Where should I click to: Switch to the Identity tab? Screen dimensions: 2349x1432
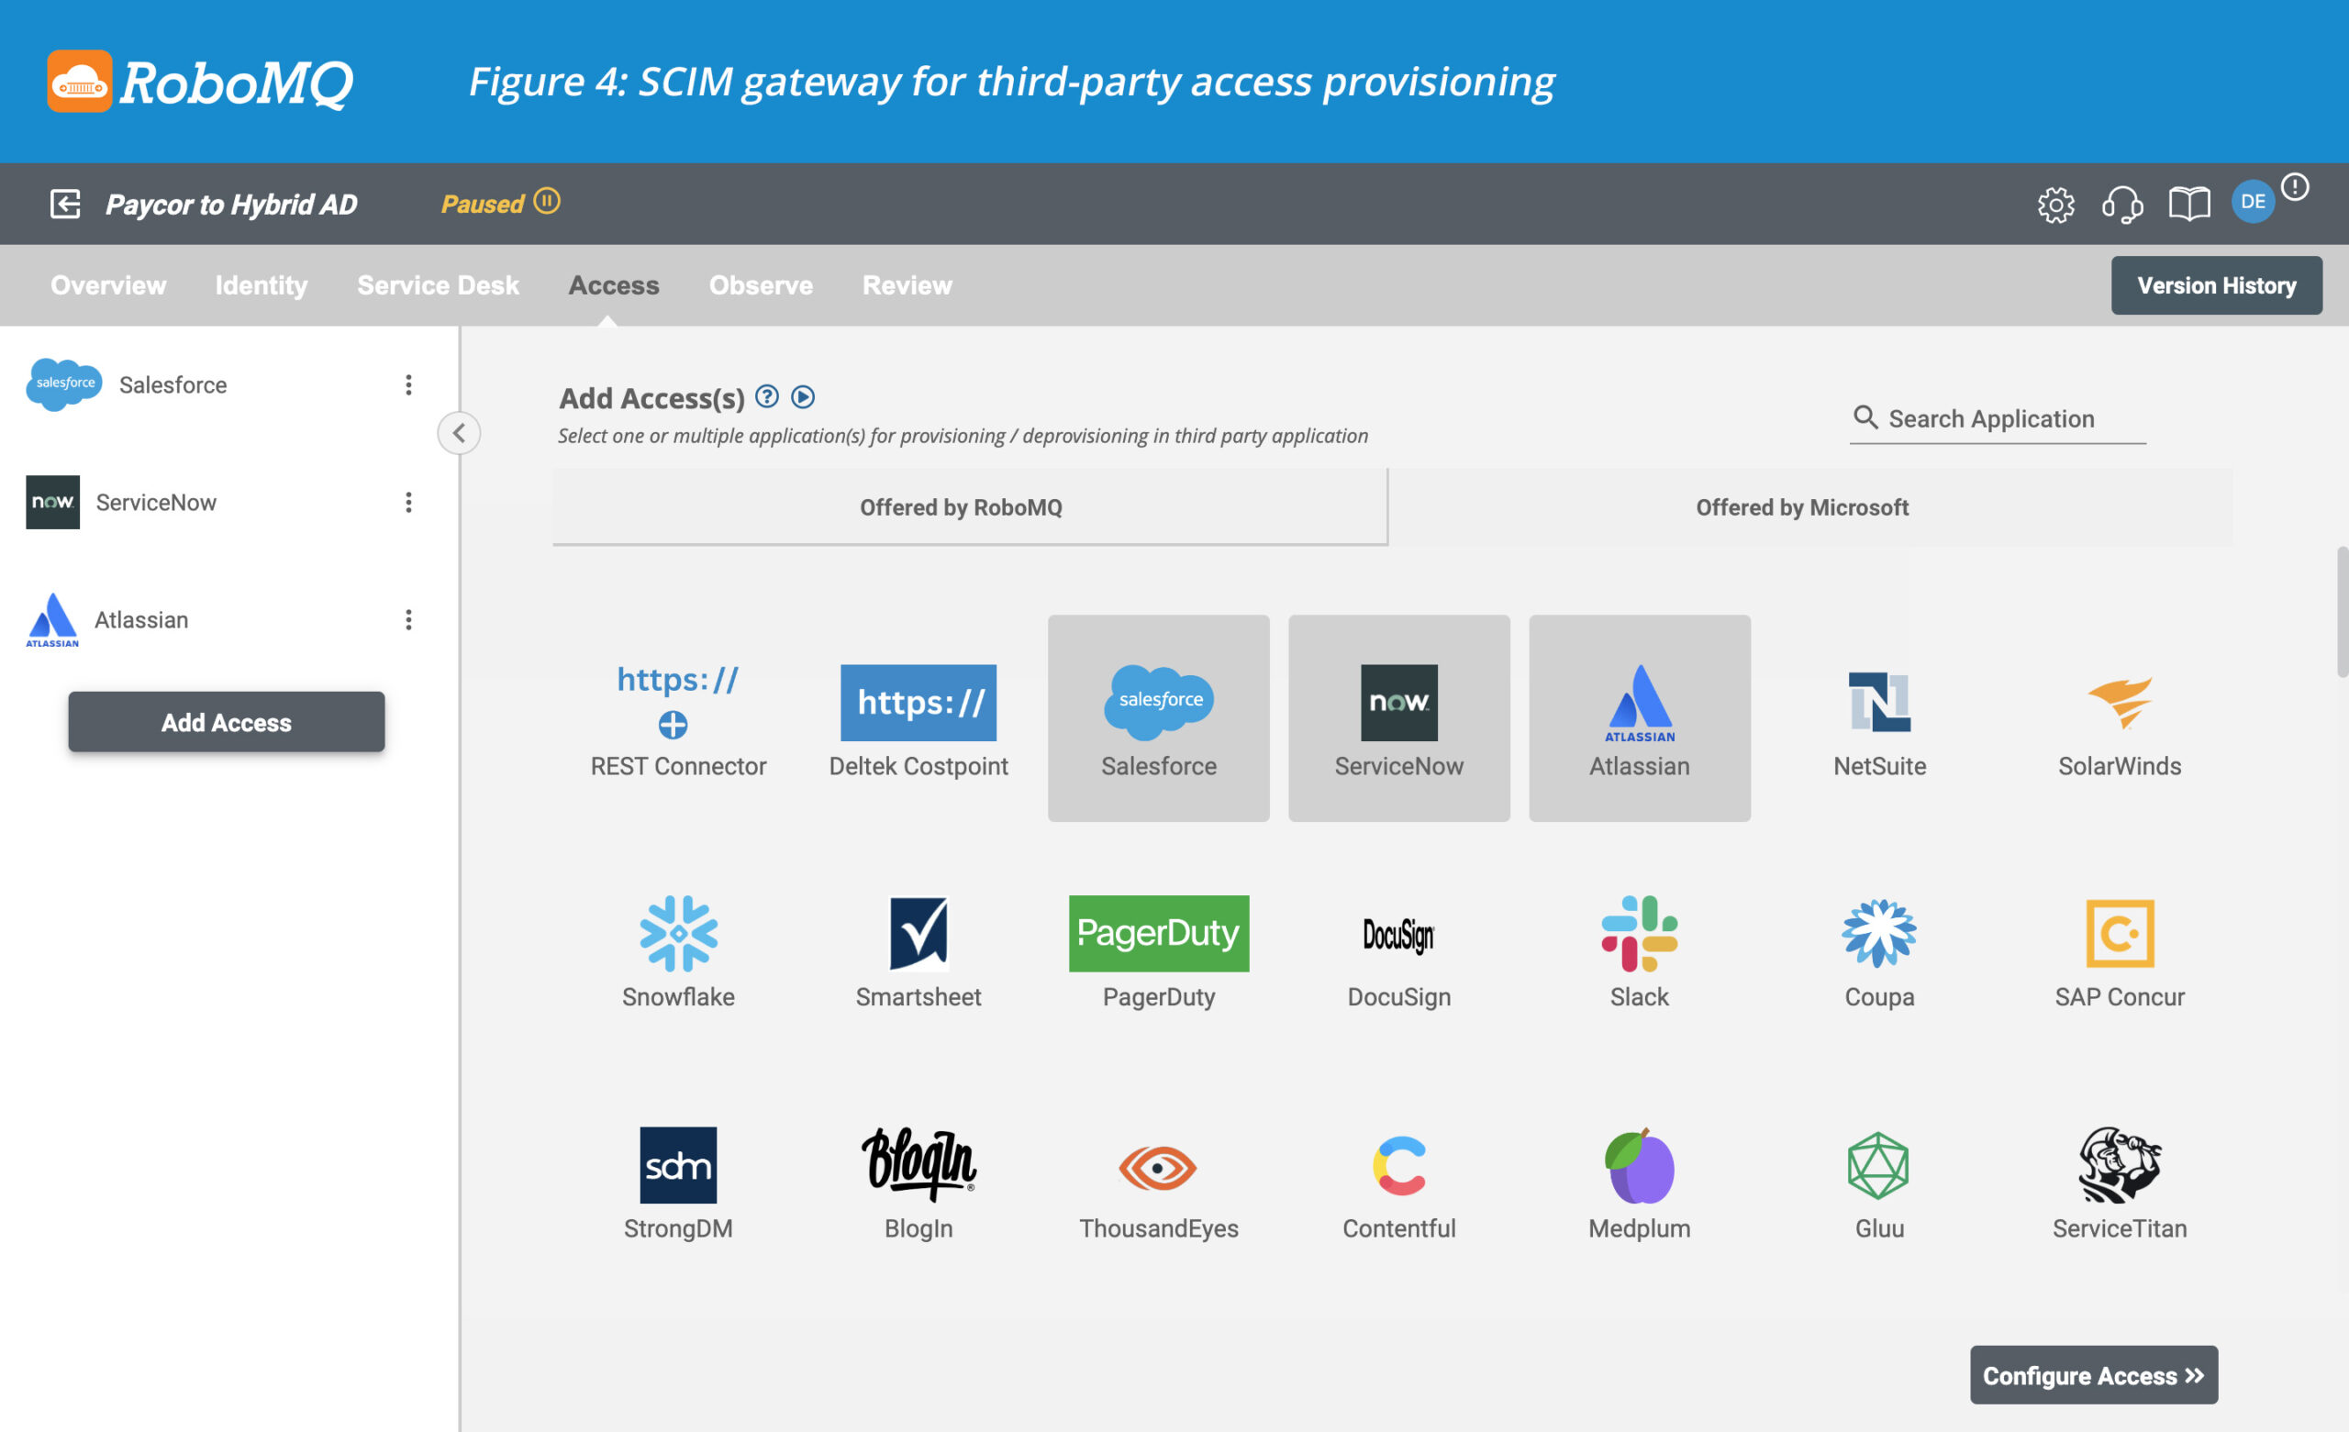[x=260, y=283]
